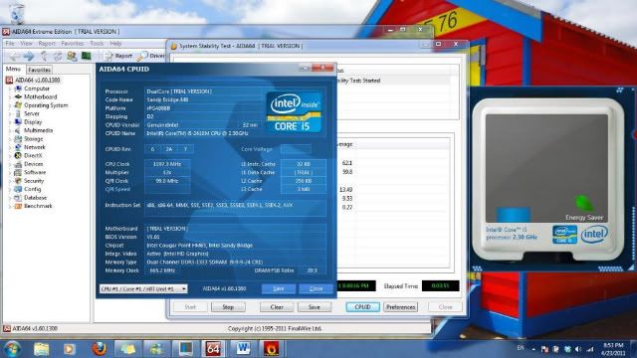637x358 pixels.
Task: Open the Help menu
Action: 115,44
